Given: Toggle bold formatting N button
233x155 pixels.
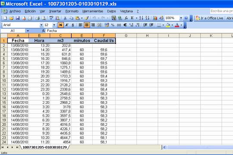Looking at the screenshot, I should (x=61, y=25).
